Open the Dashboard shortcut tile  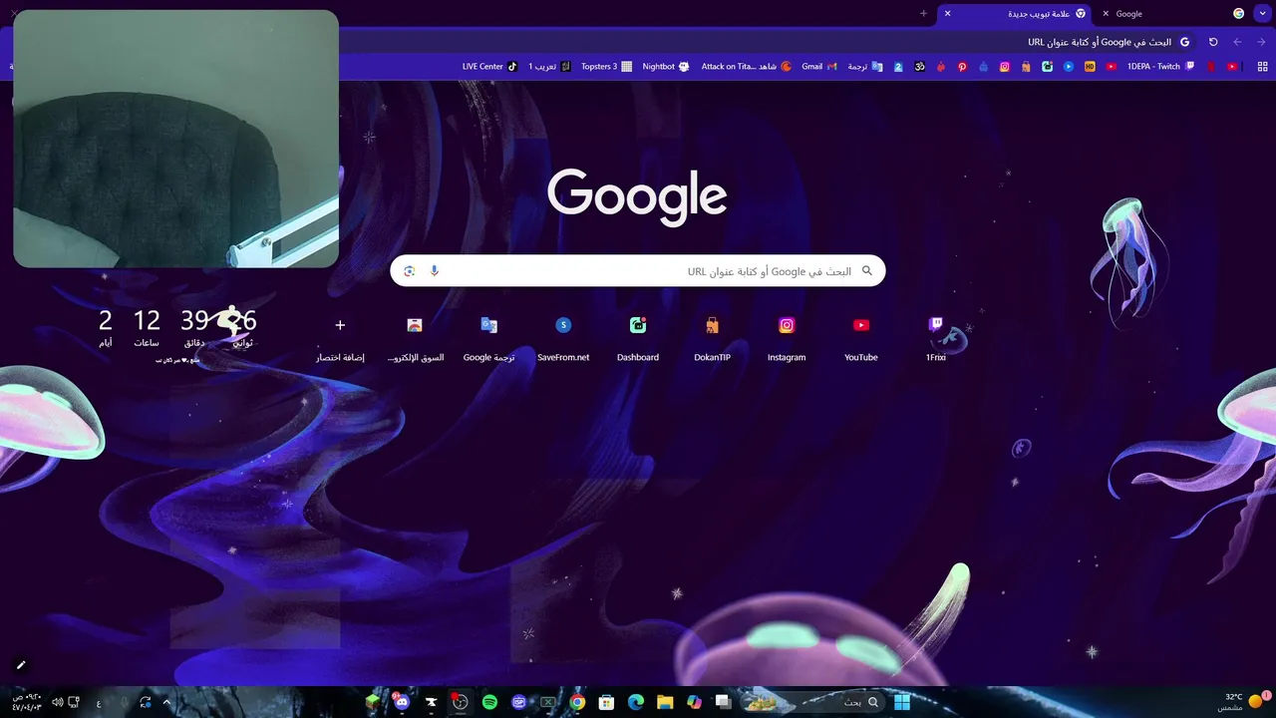point(638,337)
